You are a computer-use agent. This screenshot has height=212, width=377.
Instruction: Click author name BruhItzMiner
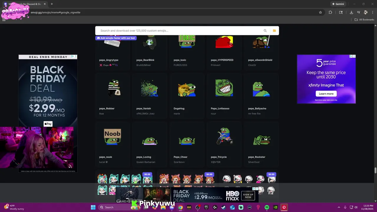(143, 65)
